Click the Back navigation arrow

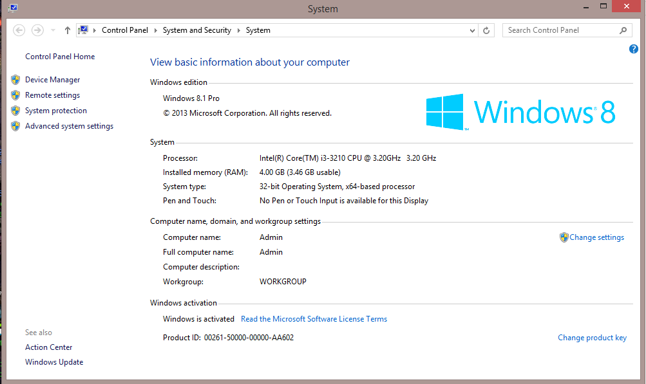pos(19,30)
